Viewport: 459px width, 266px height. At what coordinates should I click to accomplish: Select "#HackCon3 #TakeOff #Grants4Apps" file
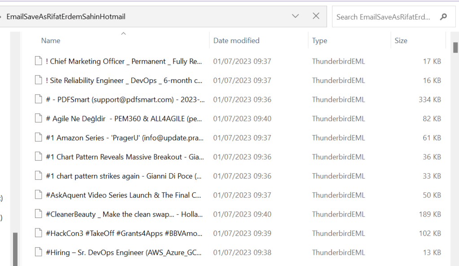coord(124,233)
